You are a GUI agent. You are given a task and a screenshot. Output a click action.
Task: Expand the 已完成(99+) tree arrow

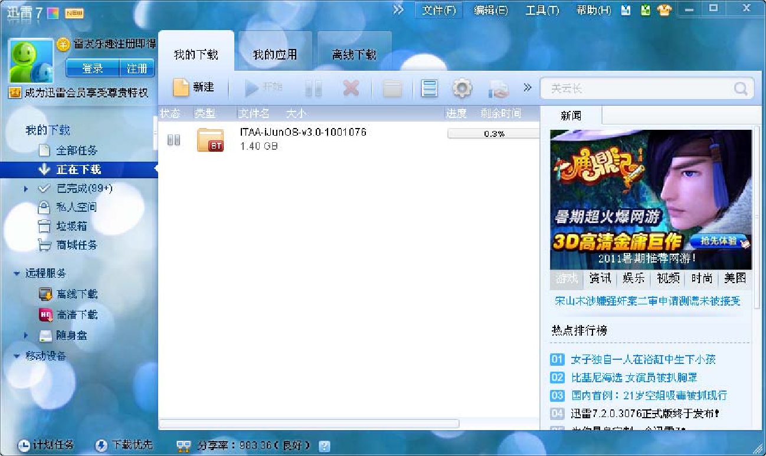tap(26, 189)
